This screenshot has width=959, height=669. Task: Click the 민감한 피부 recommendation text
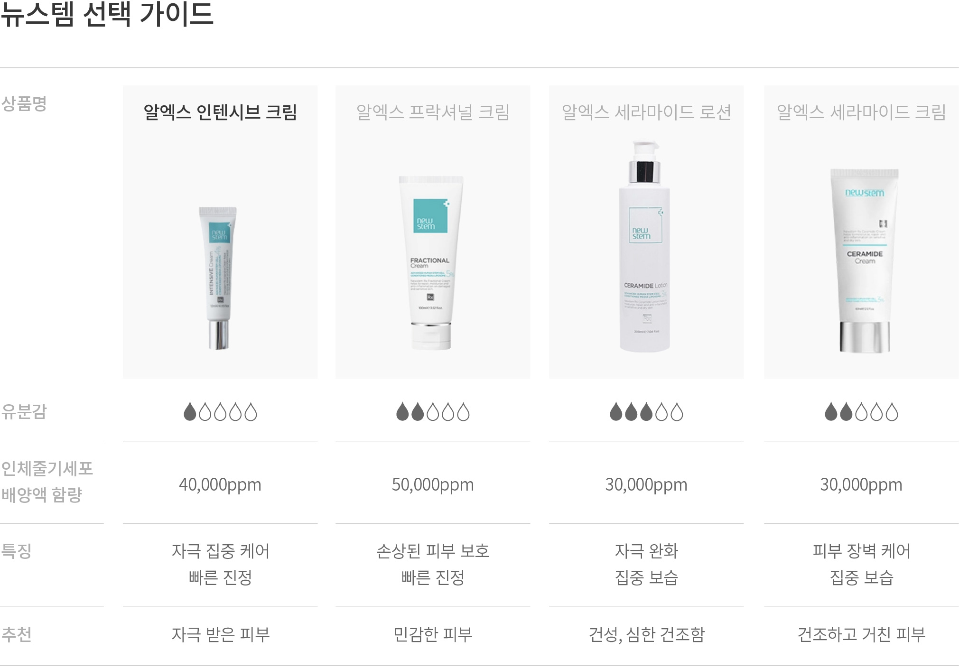pyautogui.click(x=433, y=634)
